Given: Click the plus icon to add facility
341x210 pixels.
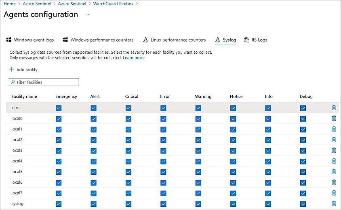Looking at the screenshot, I should coord(11,69).
